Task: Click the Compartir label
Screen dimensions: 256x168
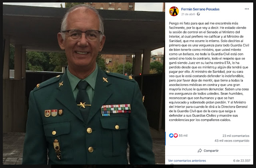Action: click(x=211, y=151)
